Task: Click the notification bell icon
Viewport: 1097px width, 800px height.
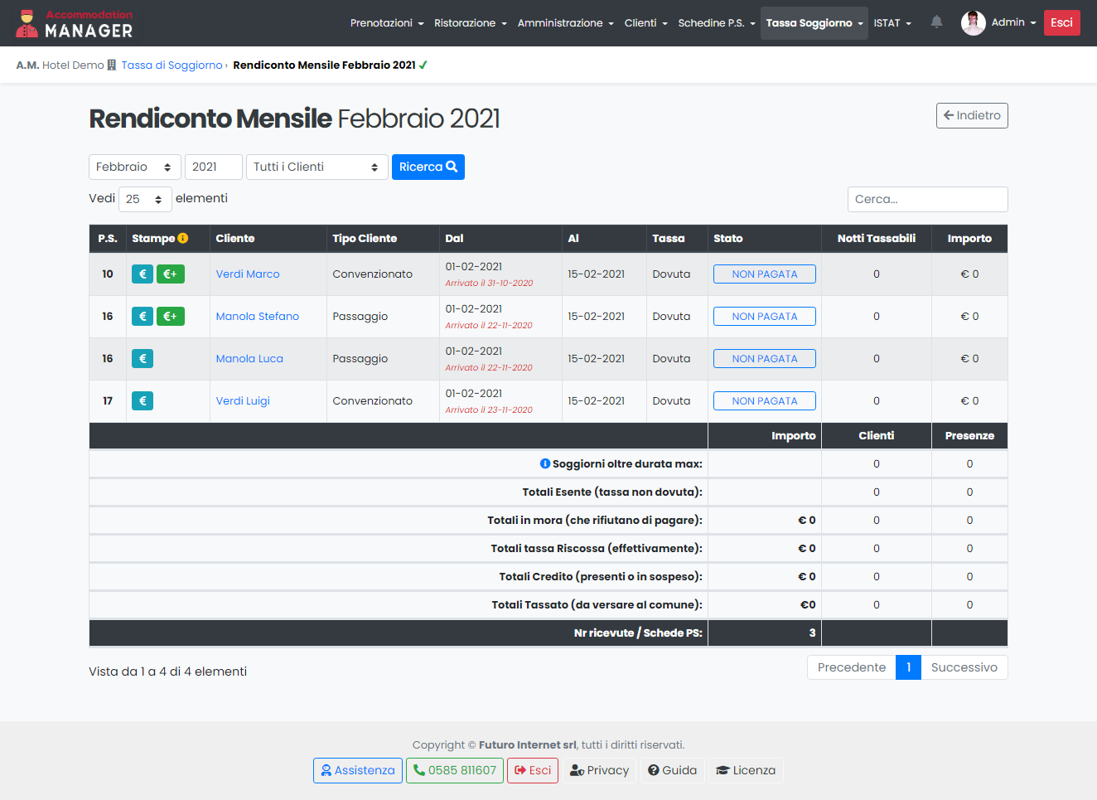Action: point(936,22)
